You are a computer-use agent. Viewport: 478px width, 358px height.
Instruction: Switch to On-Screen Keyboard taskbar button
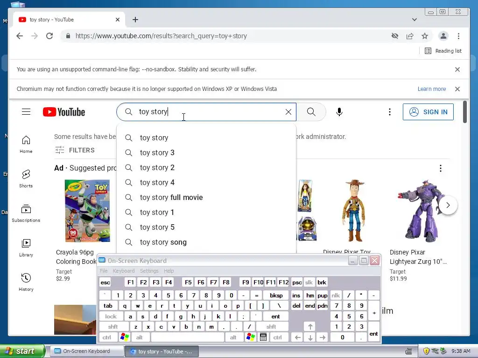coord(86,351)
